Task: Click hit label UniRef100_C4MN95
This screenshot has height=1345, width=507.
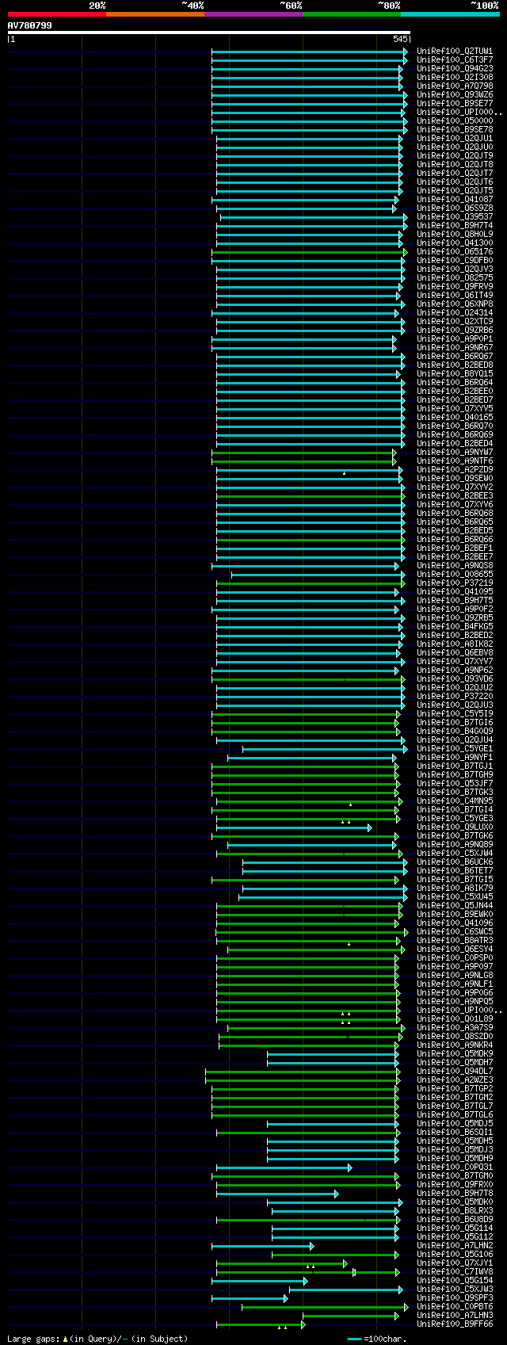Action: [x=455, y=801]
